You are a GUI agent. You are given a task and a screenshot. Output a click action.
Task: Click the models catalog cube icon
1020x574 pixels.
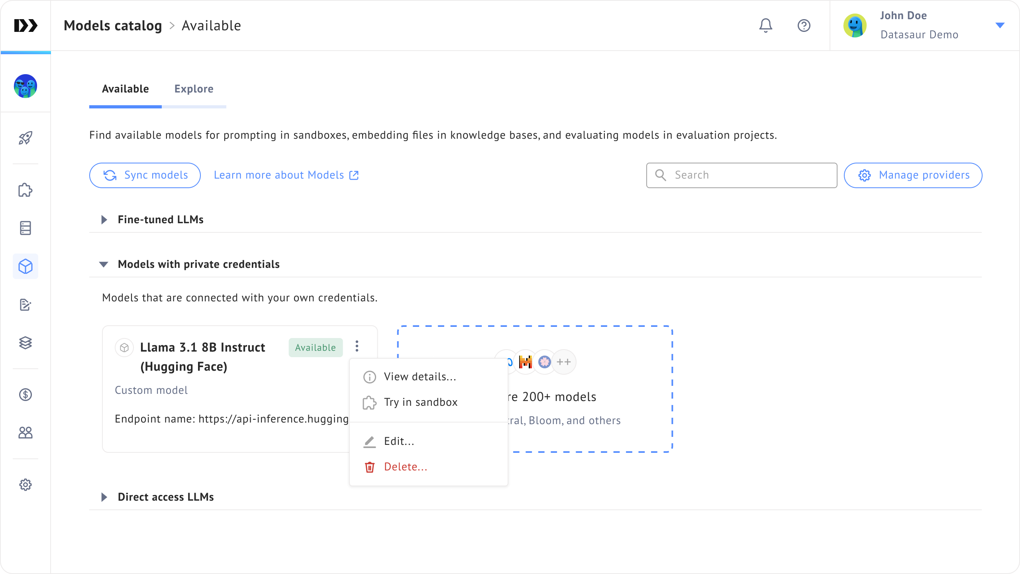[25, 266]
